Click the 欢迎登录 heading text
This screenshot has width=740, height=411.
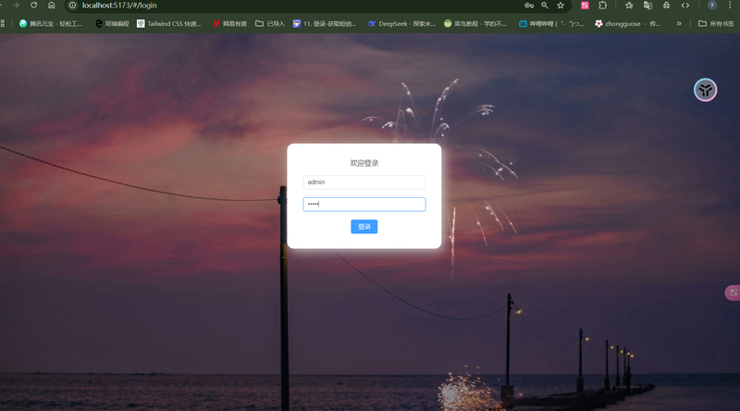tap(364, 163)
